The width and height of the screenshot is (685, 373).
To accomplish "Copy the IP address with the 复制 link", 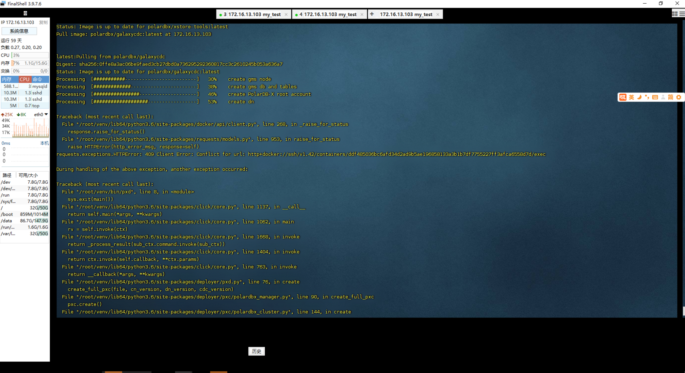I will [x=43, y=23].
